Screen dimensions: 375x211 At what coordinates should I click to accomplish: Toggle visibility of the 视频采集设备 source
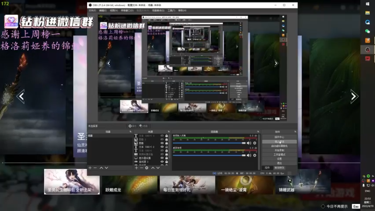[162, 154]
